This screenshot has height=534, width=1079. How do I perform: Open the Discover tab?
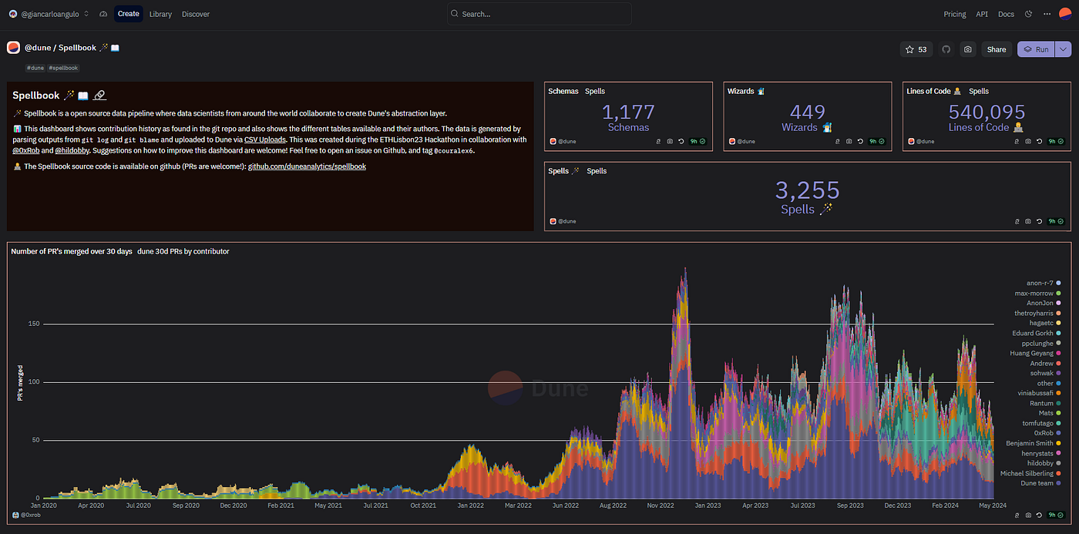coord(196,14)
